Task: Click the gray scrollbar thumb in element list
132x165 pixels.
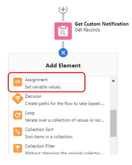Action: pyautogui.click(x=113, y=123)
